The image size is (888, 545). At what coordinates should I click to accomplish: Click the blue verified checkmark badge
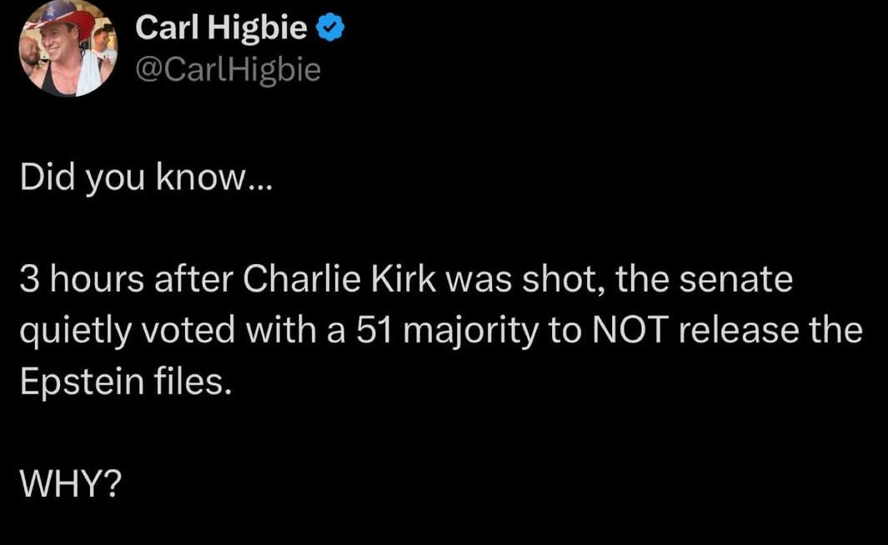pyautogui.click(x=331, y=29)
